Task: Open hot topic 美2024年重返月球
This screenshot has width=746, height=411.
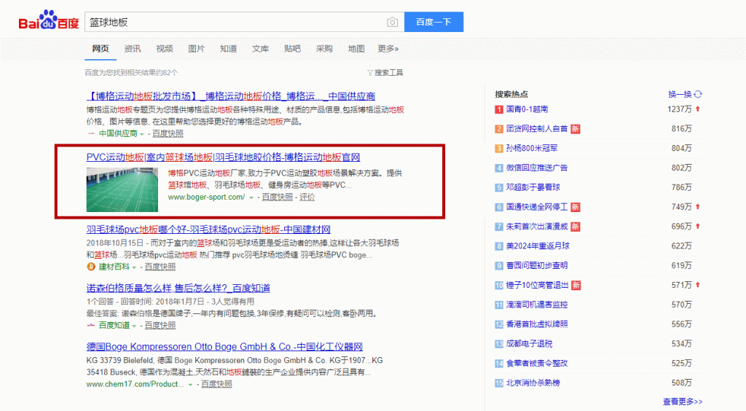Action: (x=538, y=246)
